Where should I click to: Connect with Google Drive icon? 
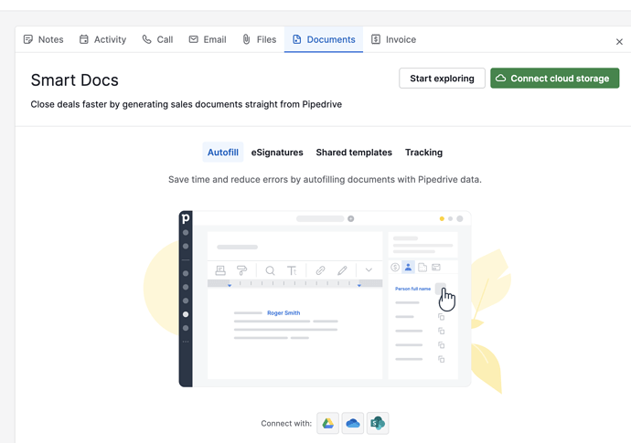coord(327,423)
